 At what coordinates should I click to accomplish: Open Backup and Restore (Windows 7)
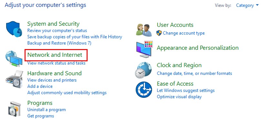[x=59, y=43]
